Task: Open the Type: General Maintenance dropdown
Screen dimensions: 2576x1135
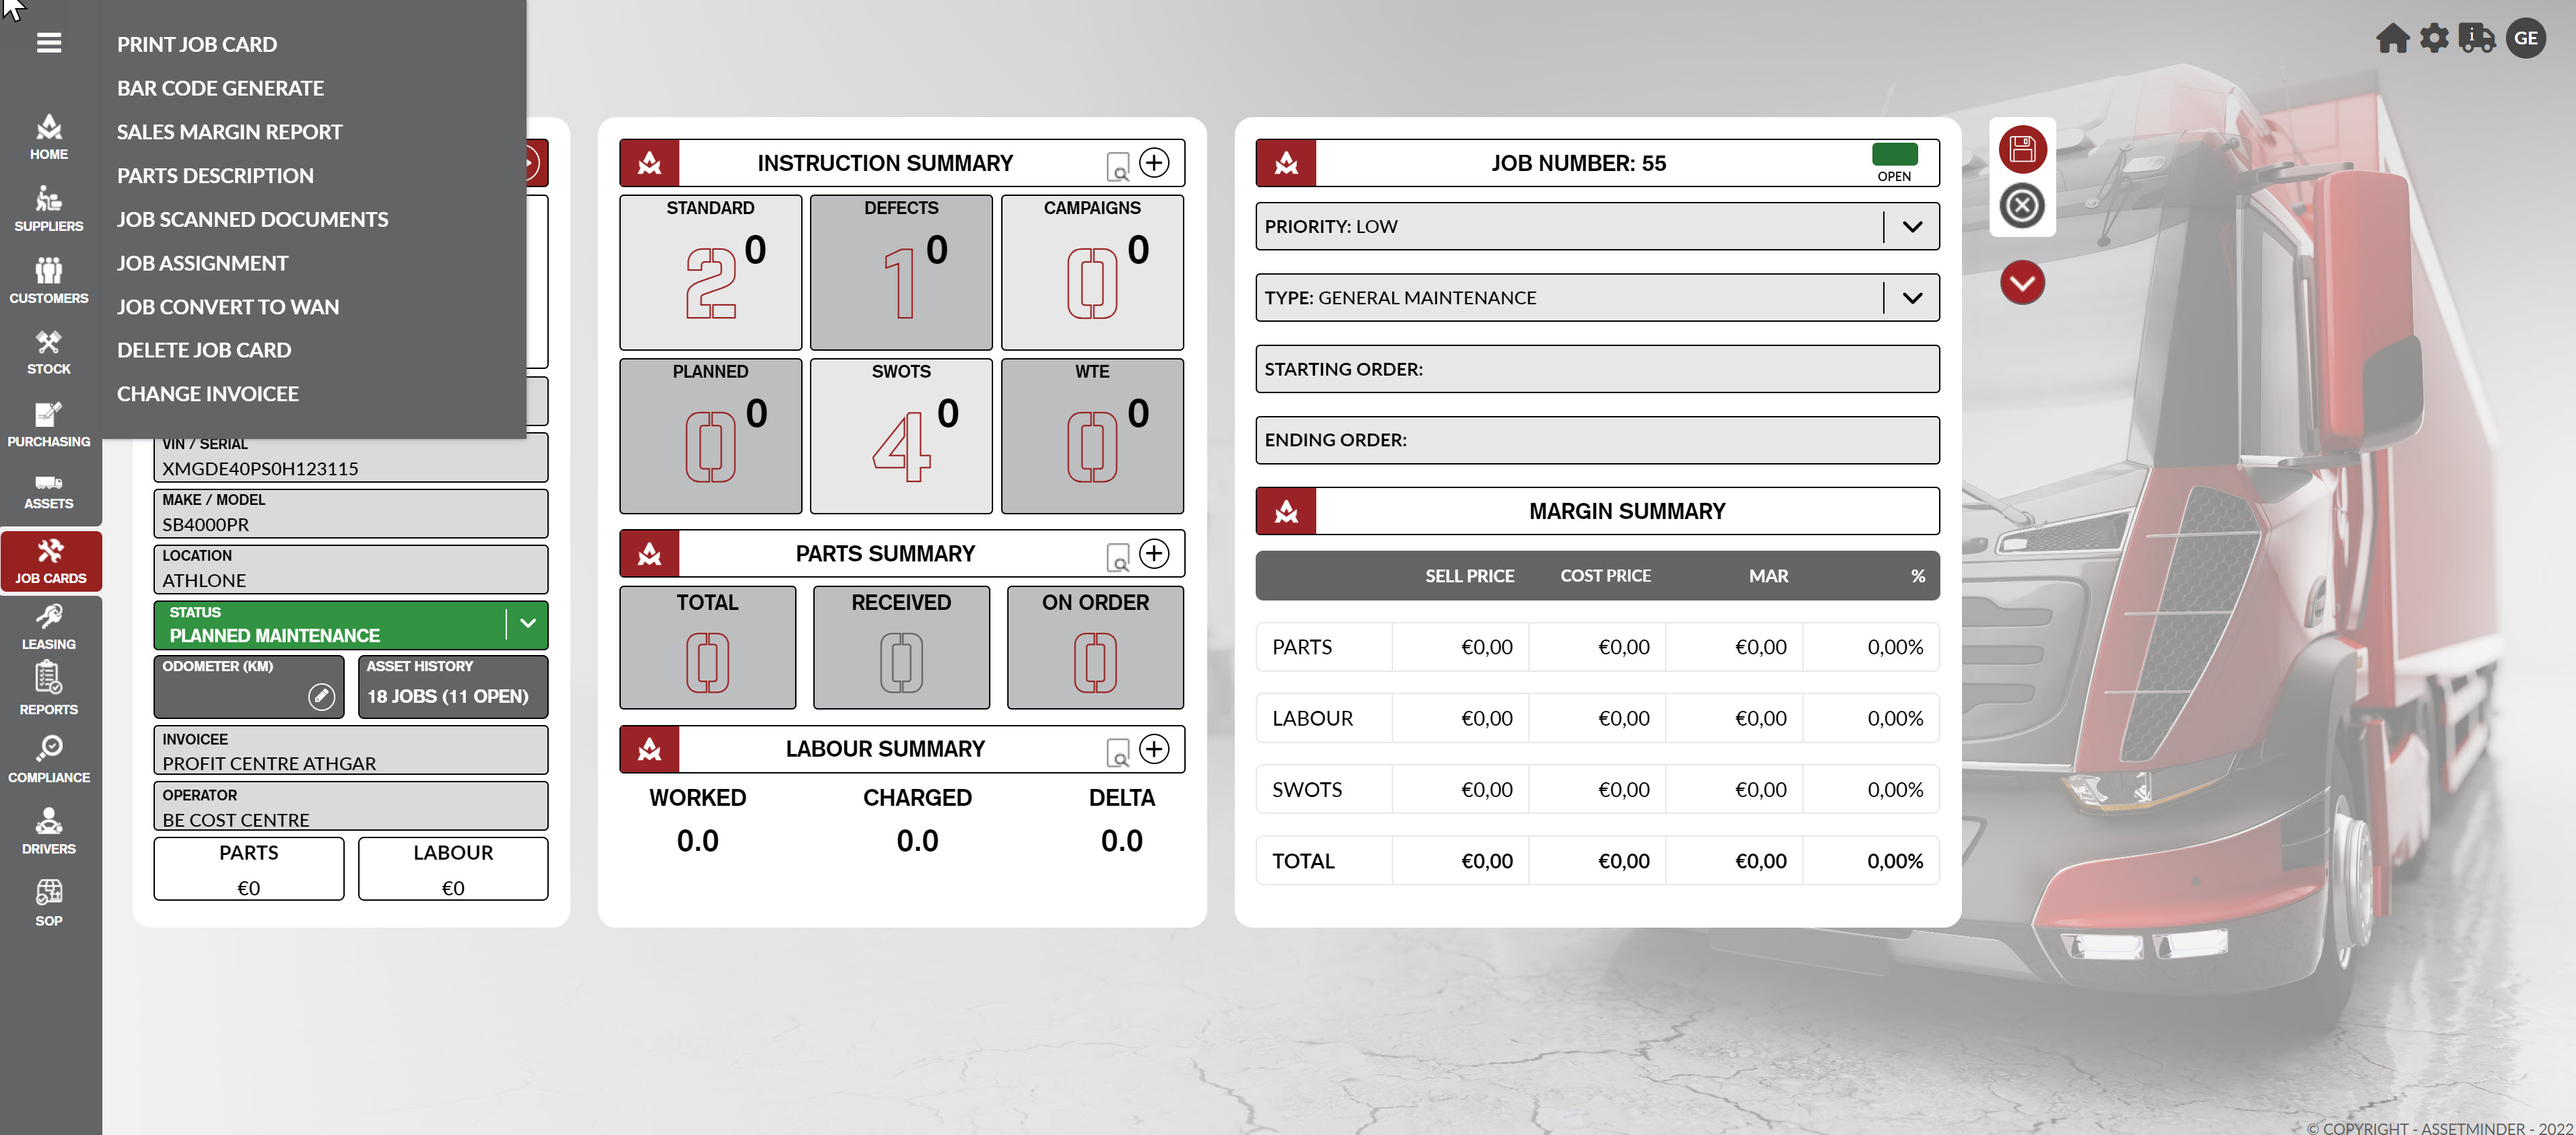Action: click(x=1911, y=298)
